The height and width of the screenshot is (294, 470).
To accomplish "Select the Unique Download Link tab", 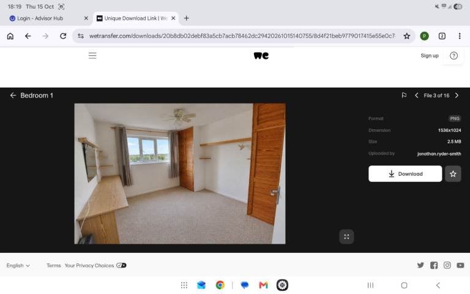I will click(x=135, y=18).
